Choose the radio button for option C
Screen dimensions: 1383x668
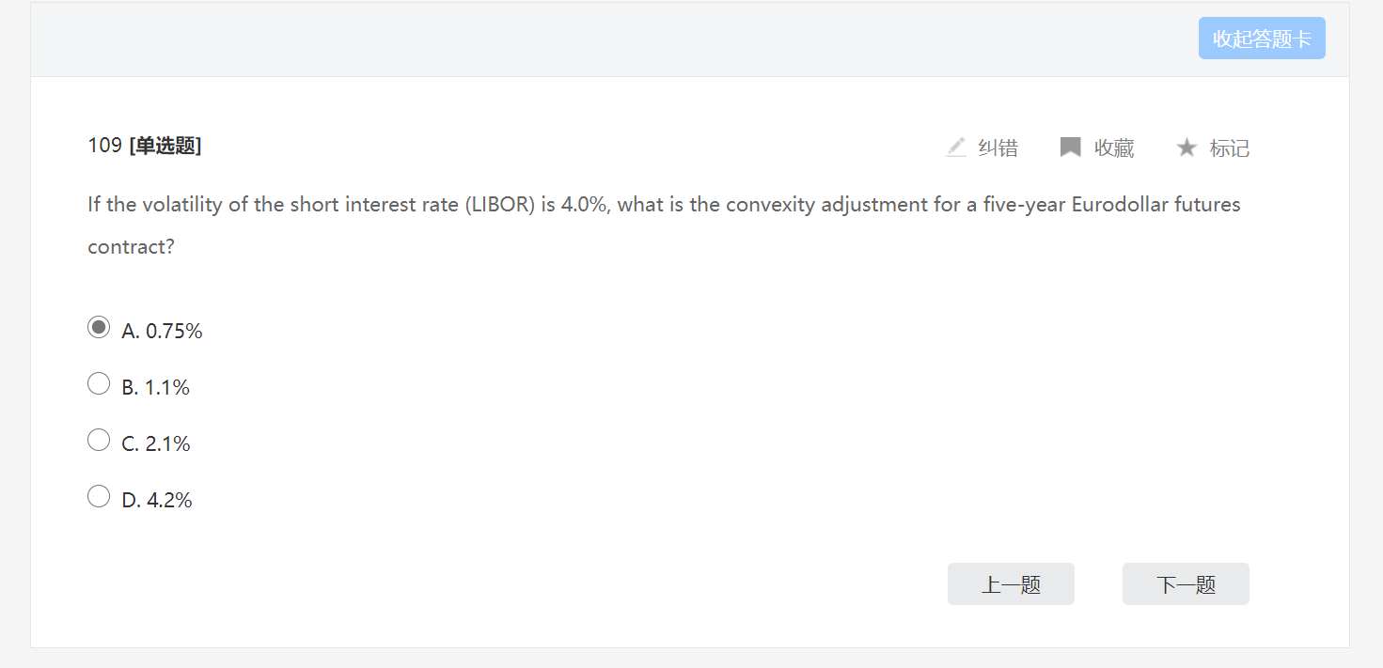point(99,440)
